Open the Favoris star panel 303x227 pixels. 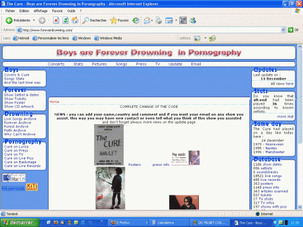coord(119,20)
